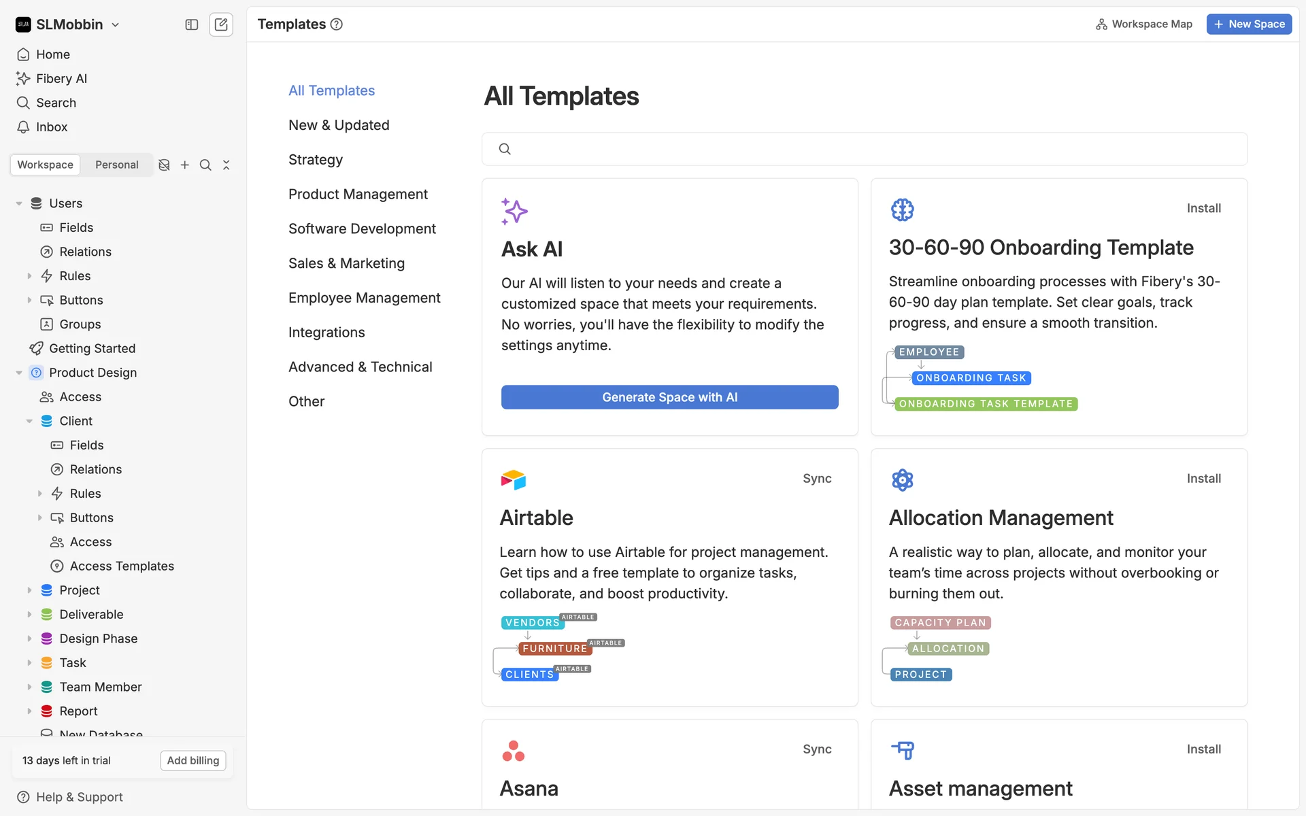Click Generate Space with AI button
Image resolution: width=1306 pixels, height=816 pixels.
(x=669, y=397)
